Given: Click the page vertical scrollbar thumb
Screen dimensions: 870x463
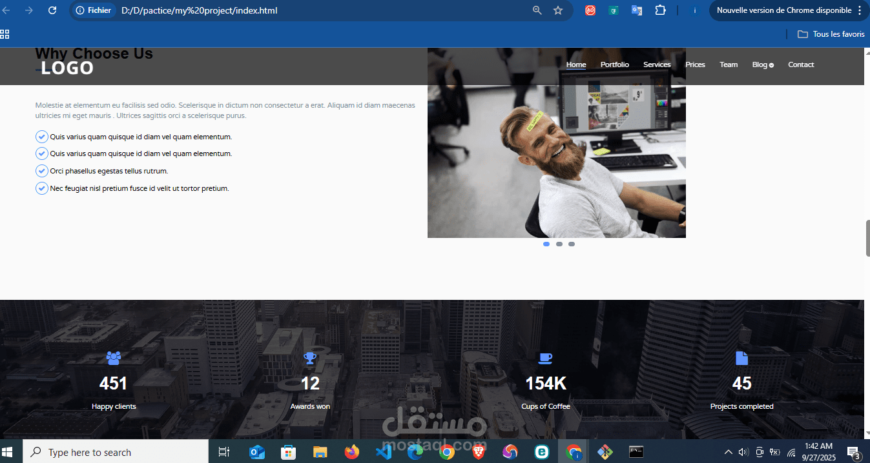Looking at the screenshot, I should click(867, 239).
